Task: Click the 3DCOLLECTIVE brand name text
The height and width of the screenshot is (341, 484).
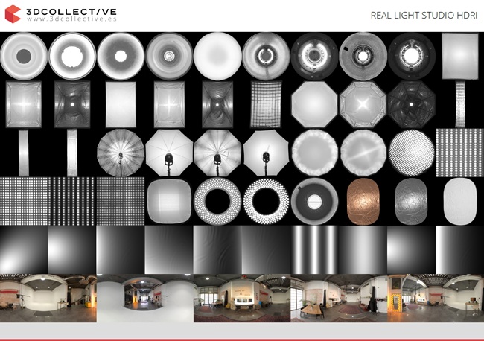Action: [71, 11]
